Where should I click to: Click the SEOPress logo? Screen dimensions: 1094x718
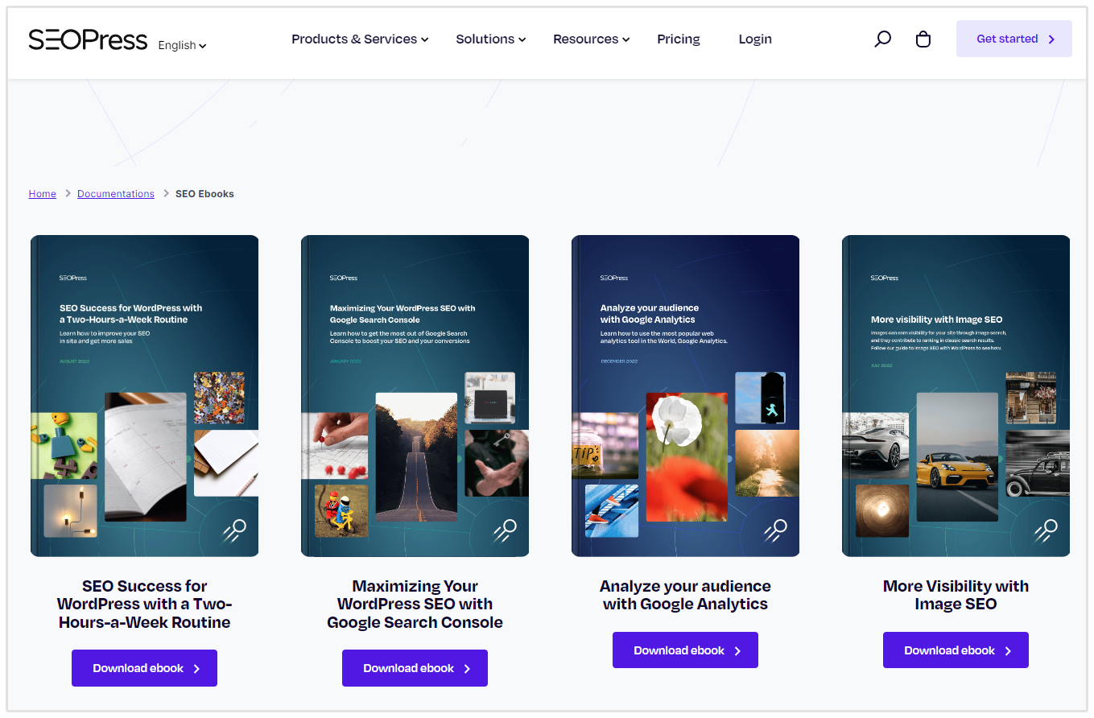(x=88, y=39)
